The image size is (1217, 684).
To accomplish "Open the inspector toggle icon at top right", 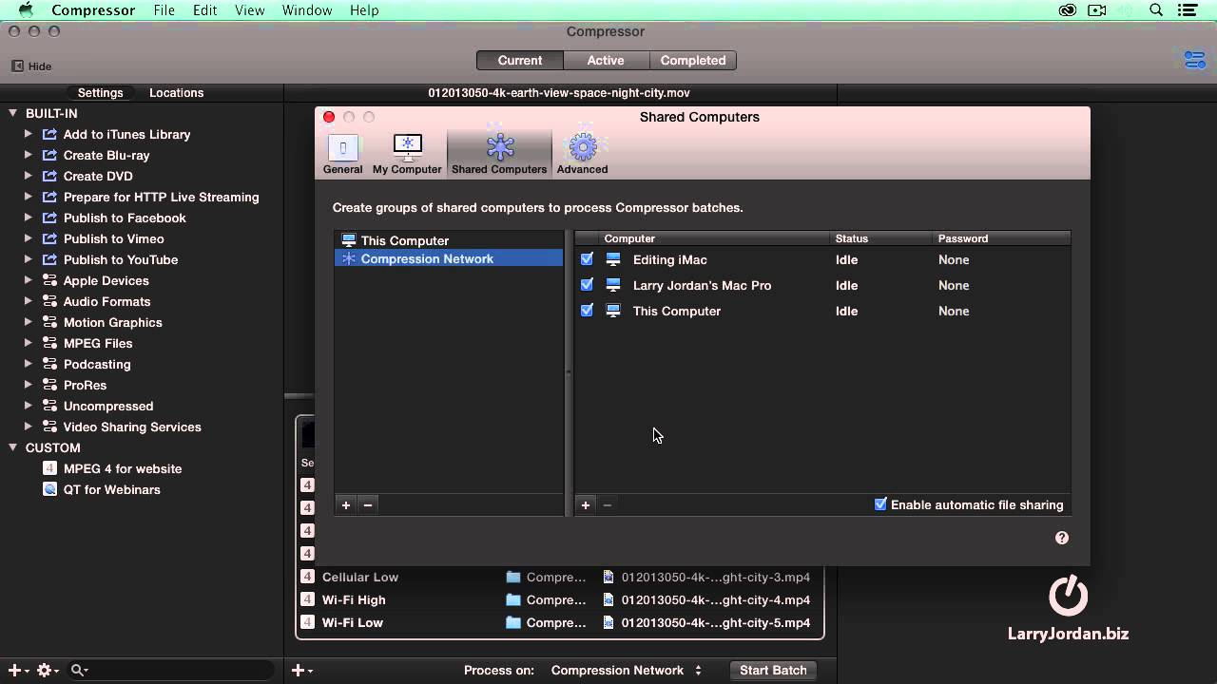I will coord(1194,60).
